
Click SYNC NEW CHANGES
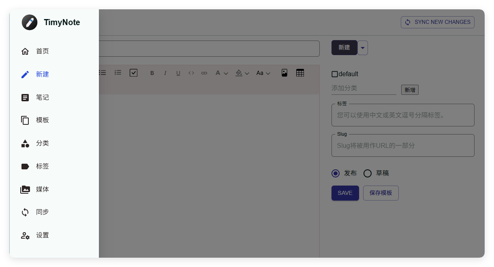point(437,22)
